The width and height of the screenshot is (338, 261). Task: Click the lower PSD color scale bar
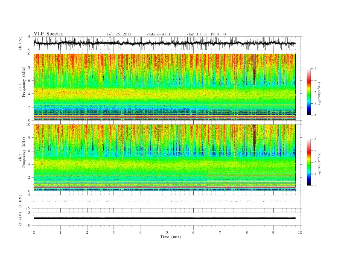click(309, 162)
